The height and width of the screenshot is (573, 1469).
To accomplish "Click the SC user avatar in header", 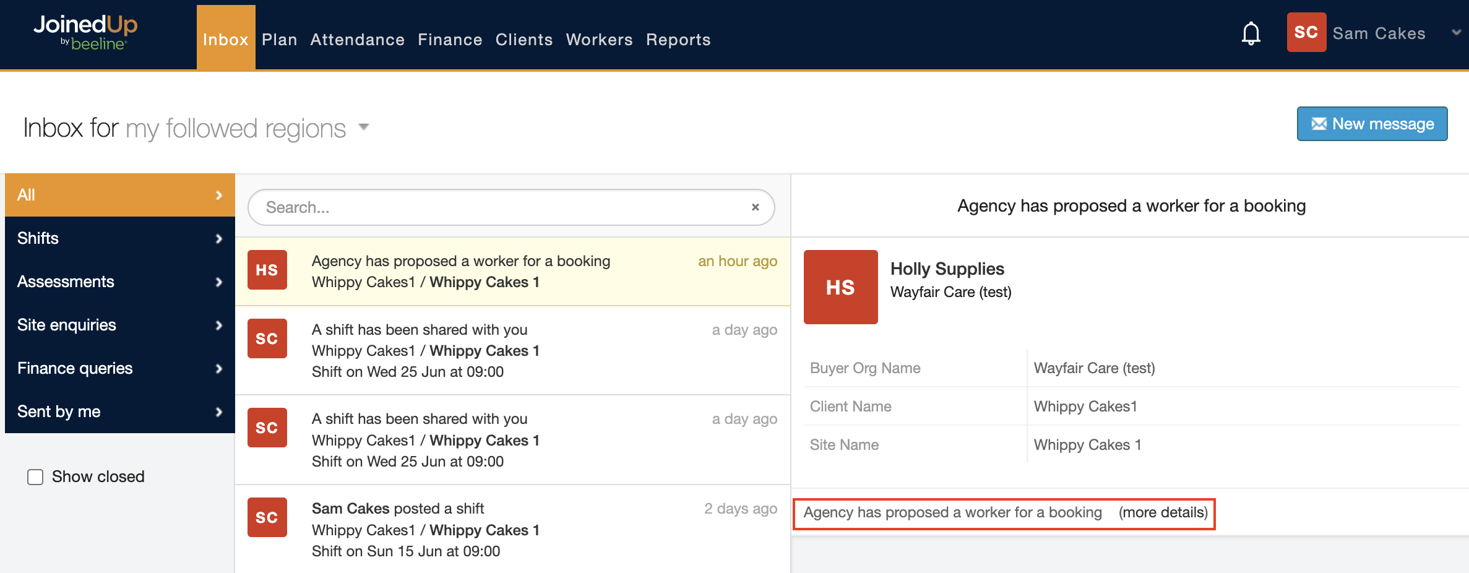I will point(1306,33).
